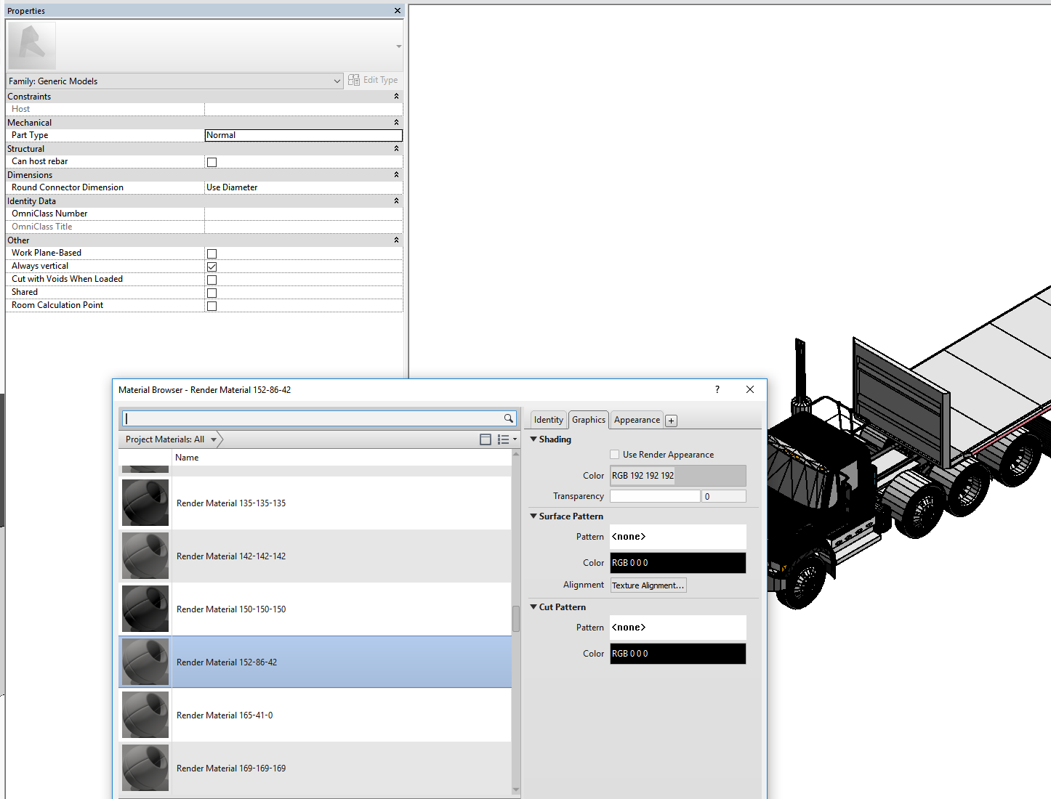This screenshot has height=799, width=1051.
Task: Toggle Room Calculation Point checkbox
Action: (x=212, y=306)
